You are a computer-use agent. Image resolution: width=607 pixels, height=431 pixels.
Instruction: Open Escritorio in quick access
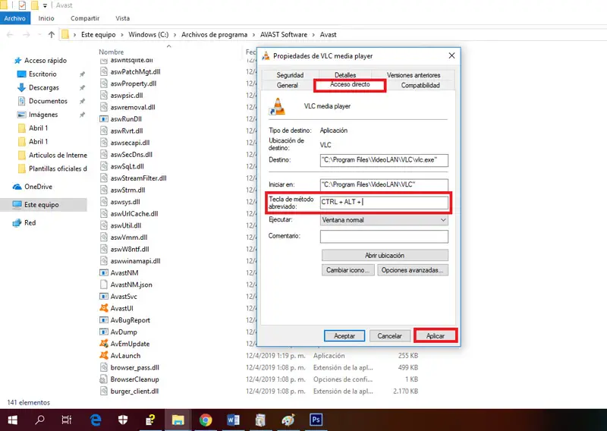point(42,74)
